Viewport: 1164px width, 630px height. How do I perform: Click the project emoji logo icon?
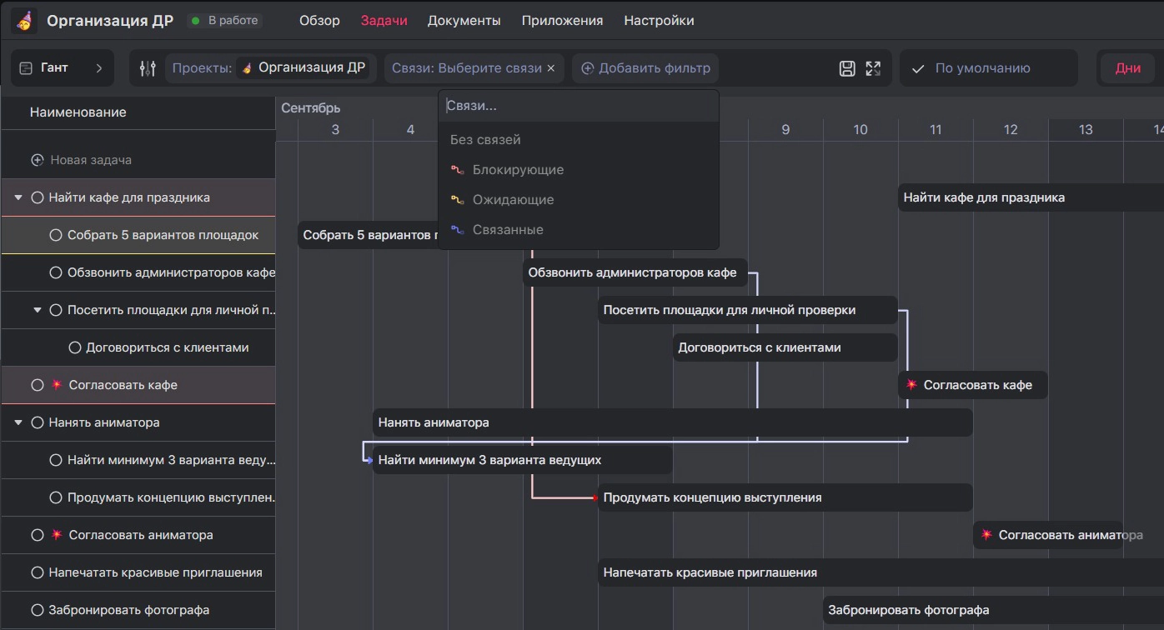point(24,21)
